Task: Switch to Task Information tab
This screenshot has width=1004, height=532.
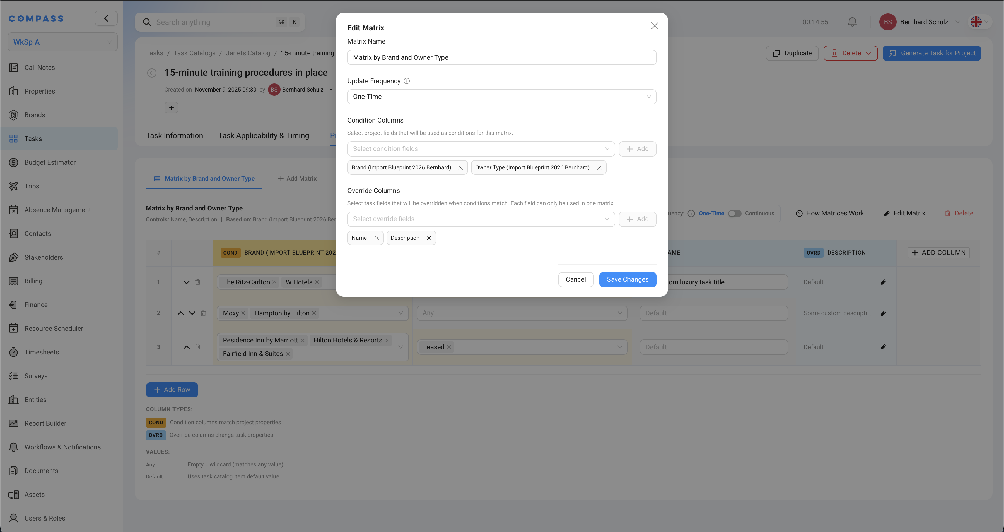Action: 174,135
